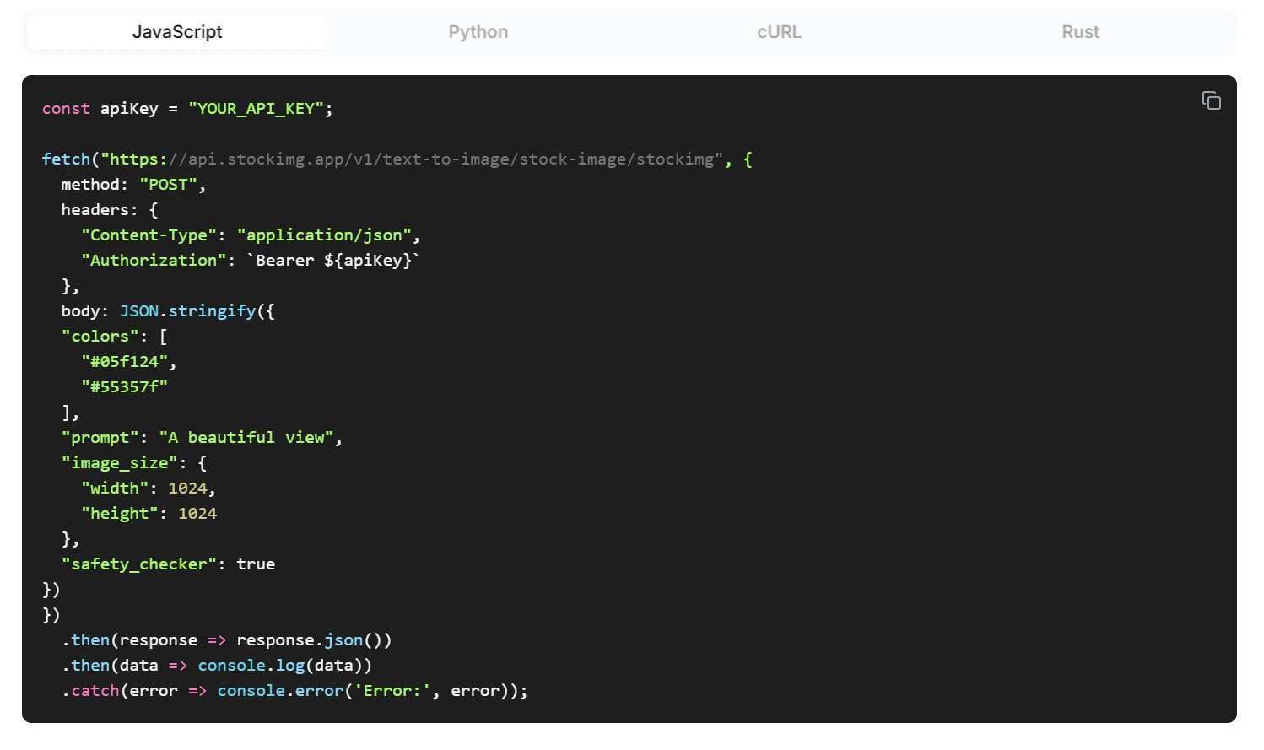Click the api.stockimg.app URL in fetch call
The height and width of the screenshot is (750, 1264).
(x=412, y=159)
